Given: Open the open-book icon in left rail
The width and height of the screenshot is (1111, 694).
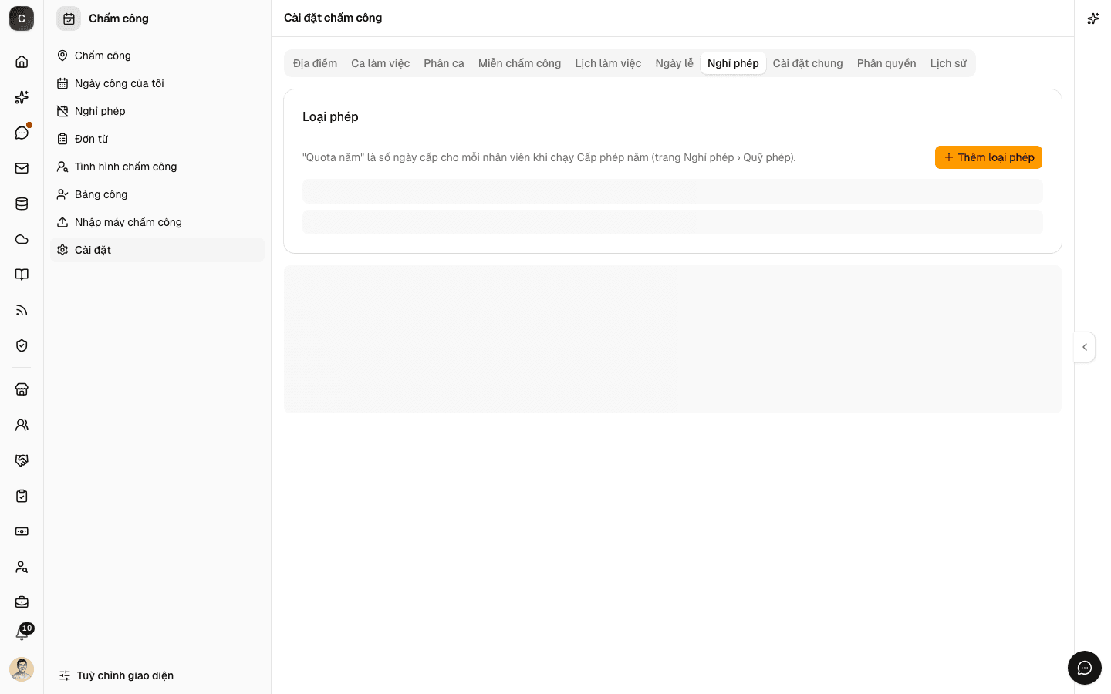Looking at the screenshot, I should [22, 275].
